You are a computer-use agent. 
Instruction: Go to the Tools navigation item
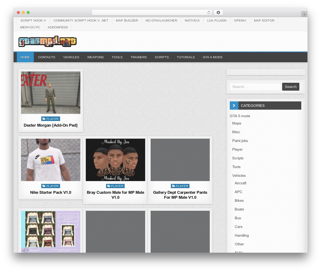click(x=117, y=57)
